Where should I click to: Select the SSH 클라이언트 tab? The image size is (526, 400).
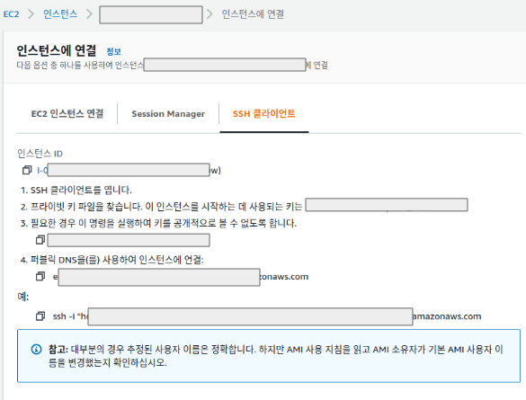tap(264, 113)
